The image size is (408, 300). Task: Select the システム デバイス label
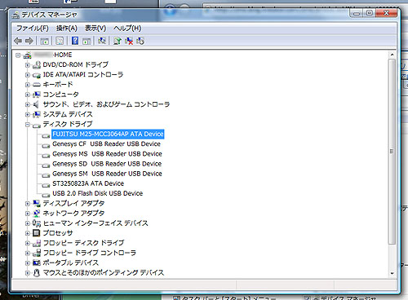point(68,114)
